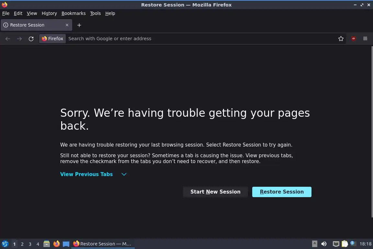Switch to workspace 1
Image resolution: width=373 pixels, height=249 pixels.
click(x=15, y=244)
